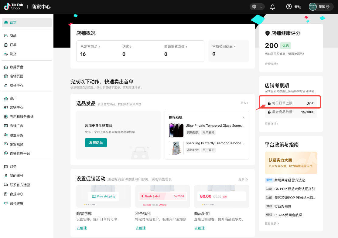
Task: Open the chat dropdown in the top bar
Action: (x=257, y=6)
